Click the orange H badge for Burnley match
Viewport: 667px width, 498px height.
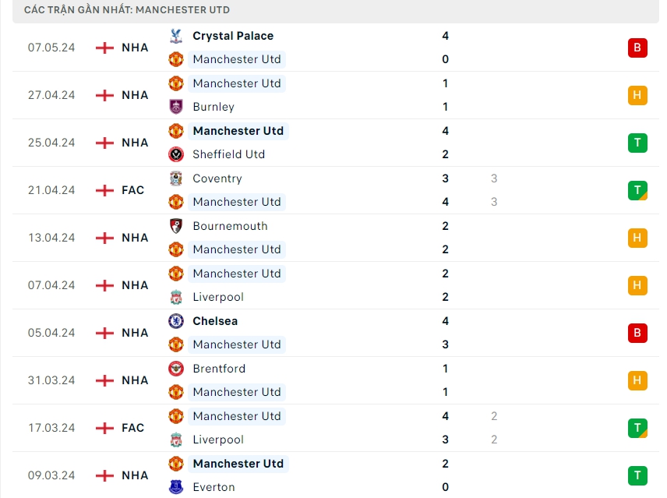pos(637,95)
